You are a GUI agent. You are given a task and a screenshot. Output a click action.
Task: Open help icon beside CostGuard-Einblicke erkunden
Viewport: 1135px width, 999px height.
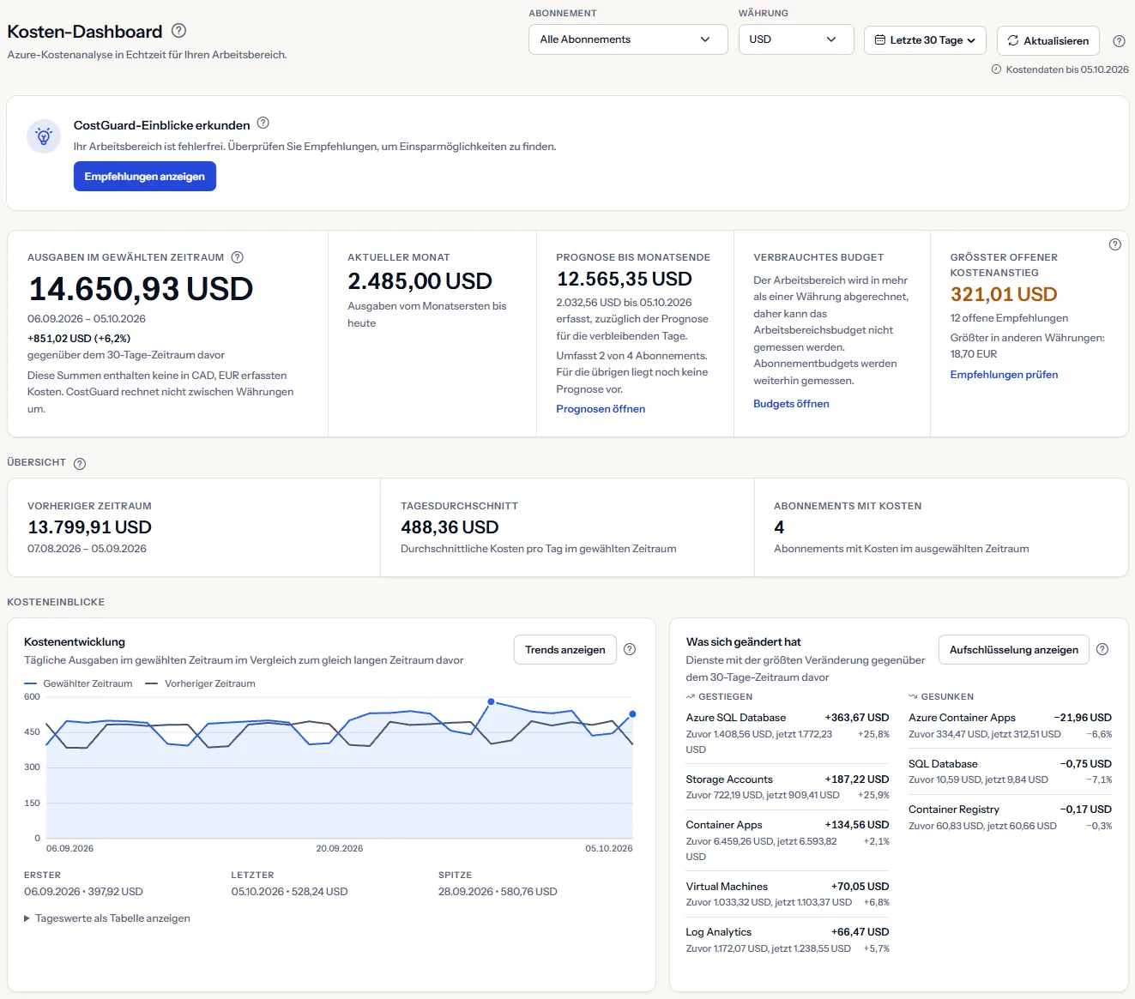(x=263, y=123)
